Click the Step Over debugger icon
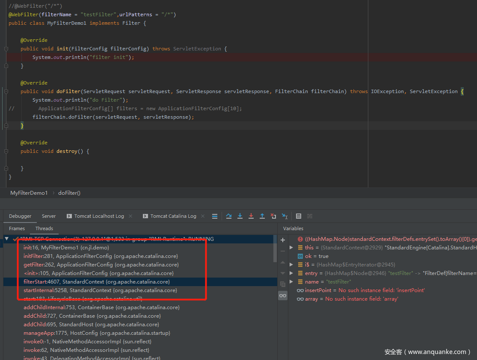Screen dimensions: 477x360 click(229, 216)
